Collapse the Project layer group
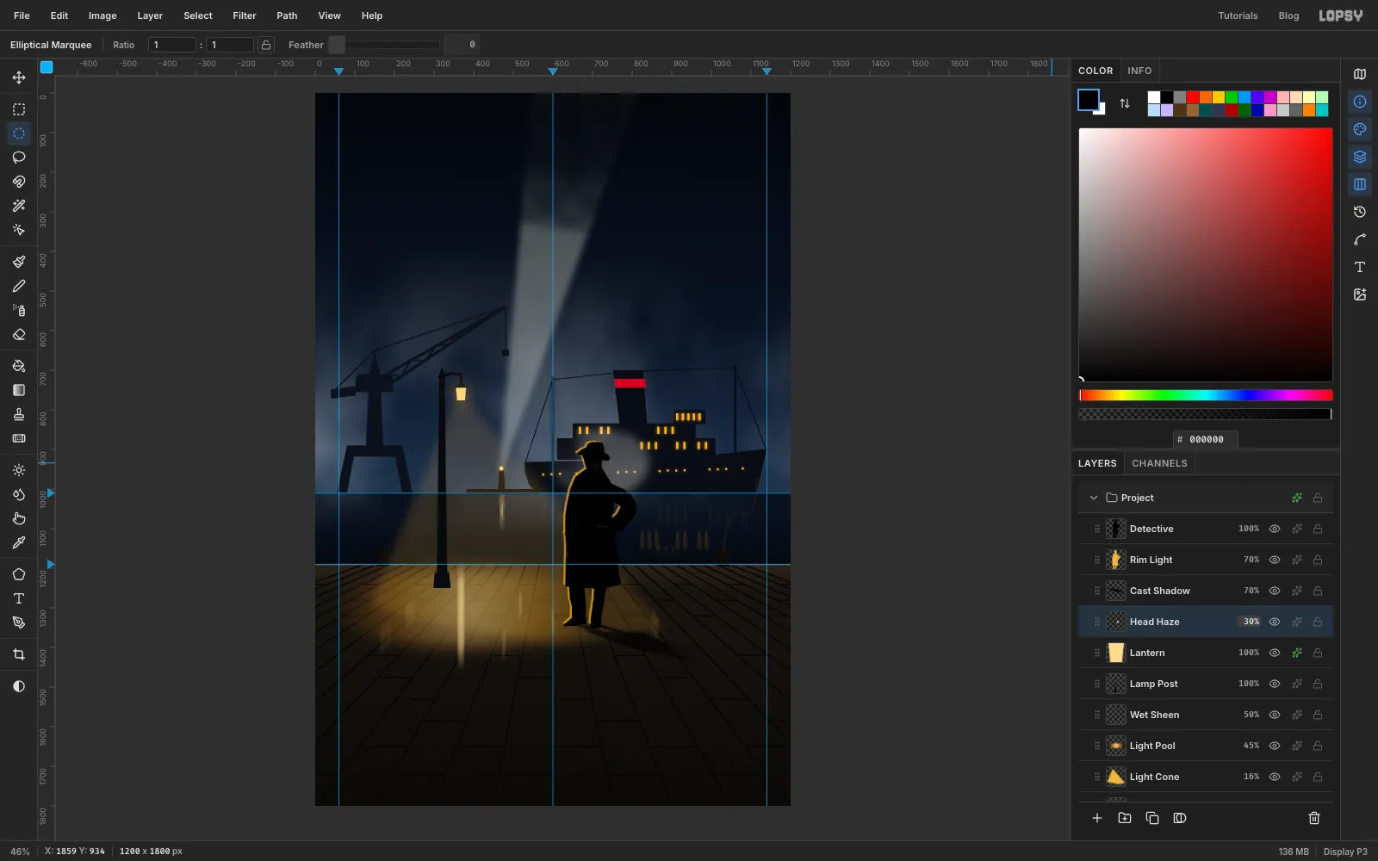This screenshot has width=1378, height=861. (1094, 498)
